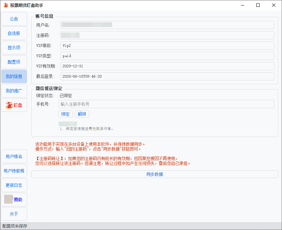Click the 盯盘 mascot icon
This screenshot has width=282, height=230.
tap(9, 105)
